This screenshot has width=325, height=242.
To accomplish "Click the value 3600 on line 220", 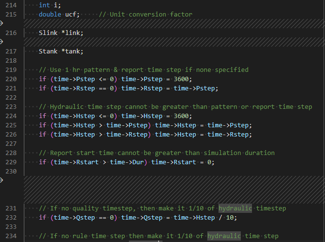I will tap(181, 79).
